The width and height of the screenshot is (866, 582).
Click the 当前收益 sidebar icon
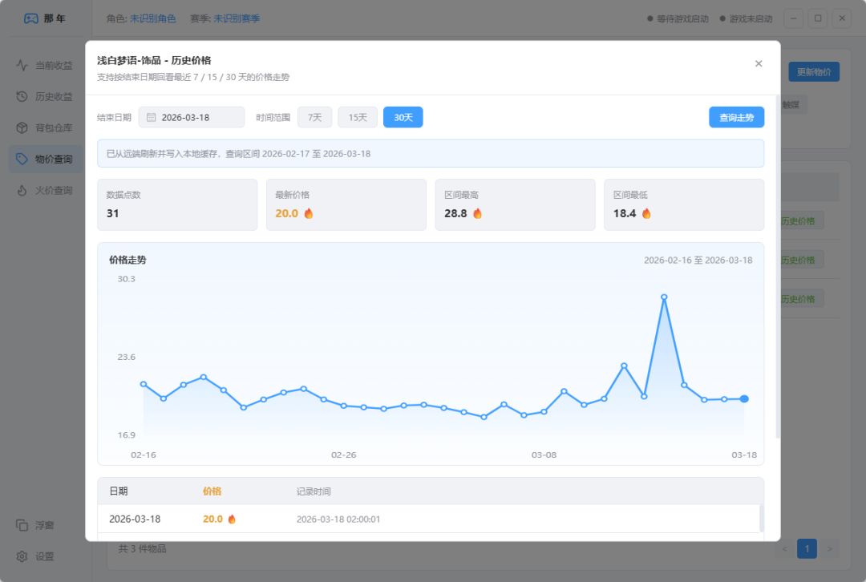pos(22,65)
